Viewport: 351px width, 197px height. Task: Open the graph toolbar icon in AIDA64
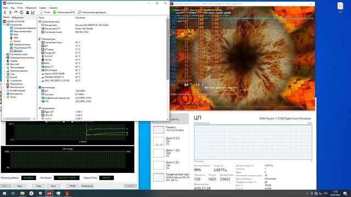(x=33, y=13)
